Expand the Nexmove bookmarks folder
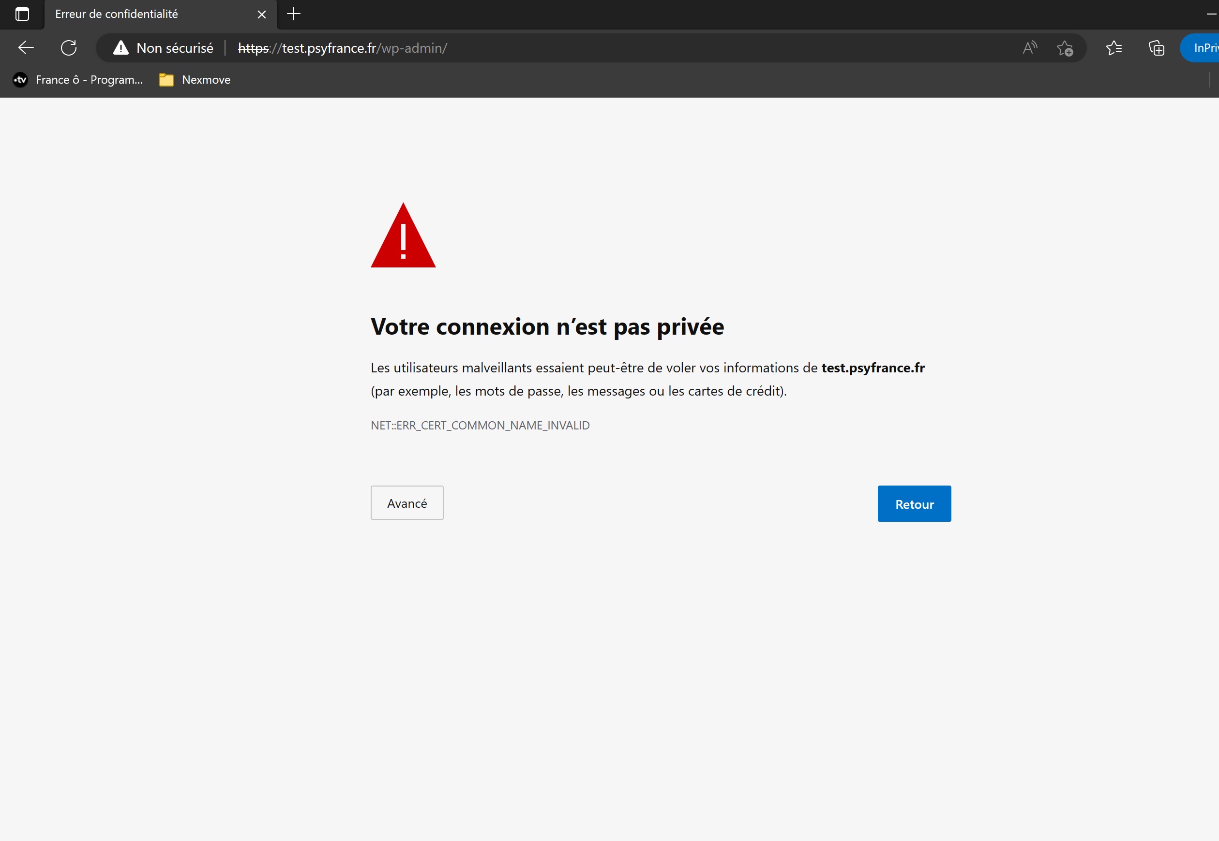This screenshot has width=1219, height=841. tap(195, 80)
